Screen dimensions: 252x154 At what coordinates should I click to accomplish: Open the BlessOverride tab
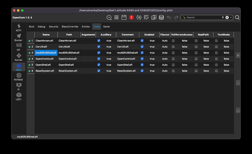click(70, 27)
